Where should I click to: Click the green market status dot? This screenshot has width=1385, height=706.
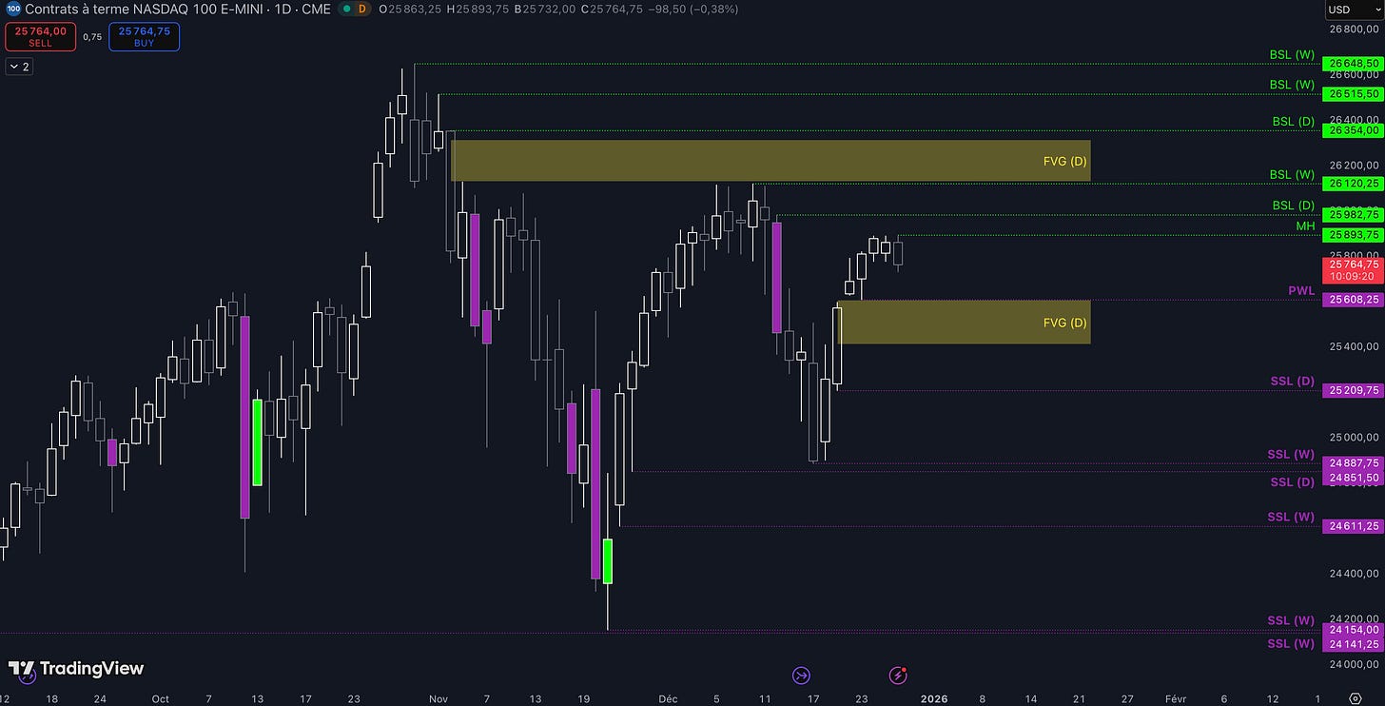tap(347, 9)
